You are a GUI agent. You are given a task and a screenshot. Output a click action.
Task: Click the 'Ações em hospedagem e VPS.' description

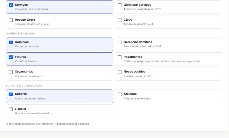[143, 9]
